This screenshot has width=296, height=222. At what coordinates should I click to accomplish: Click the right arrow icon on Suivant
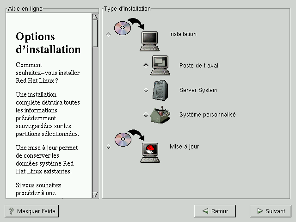coord(259,211)
